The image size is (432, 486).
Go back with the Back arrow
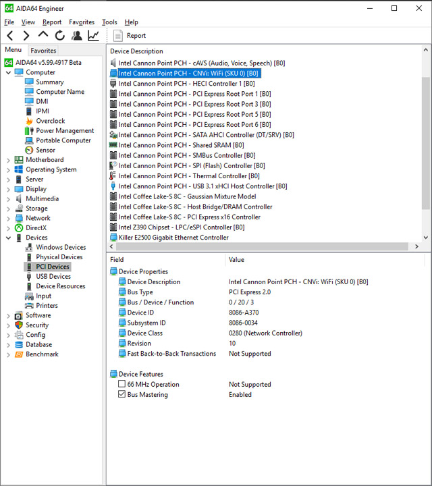coord(10,36)
